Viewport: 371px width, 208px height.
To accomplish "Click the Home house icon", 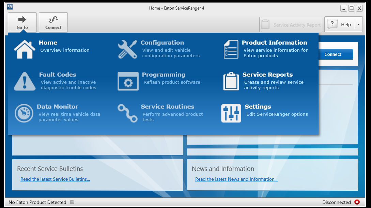I will (x=25, y=49).
